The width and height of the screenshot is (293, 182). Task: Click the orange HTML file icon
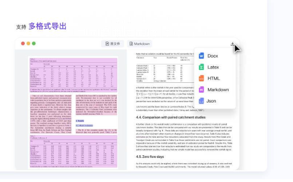coord(201,78)
